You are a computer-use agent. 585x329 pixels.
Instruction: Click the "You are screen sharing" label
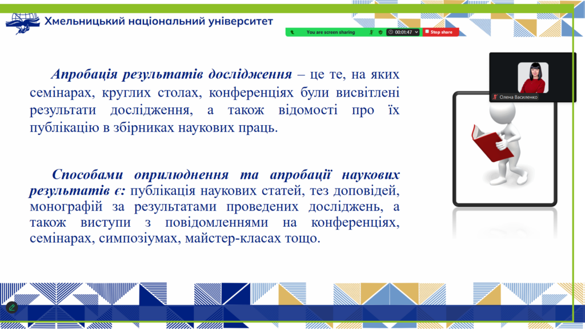pos(330,33)
